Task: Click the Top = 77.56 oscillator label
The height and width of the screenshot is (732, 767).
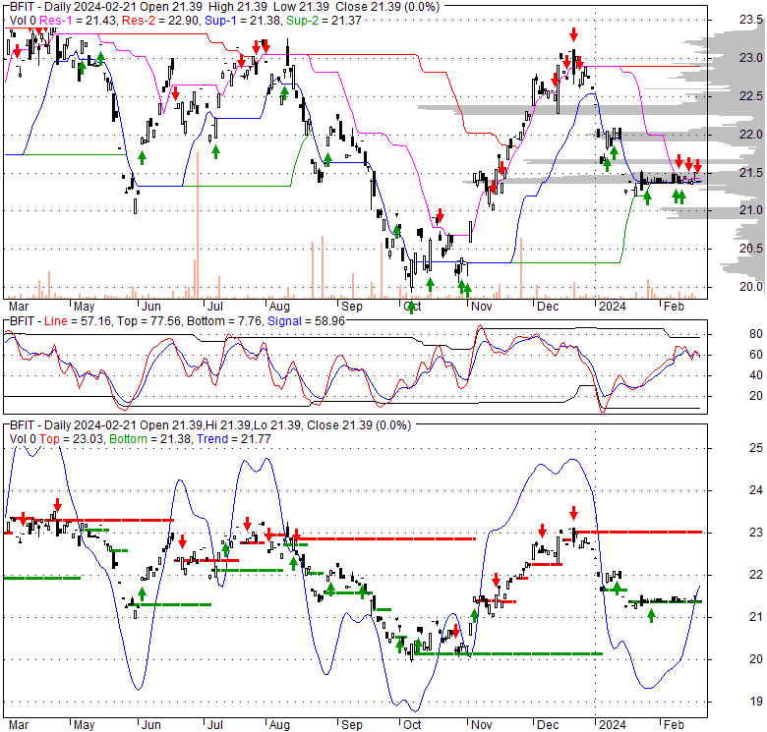Action: (x=149, y=321)
